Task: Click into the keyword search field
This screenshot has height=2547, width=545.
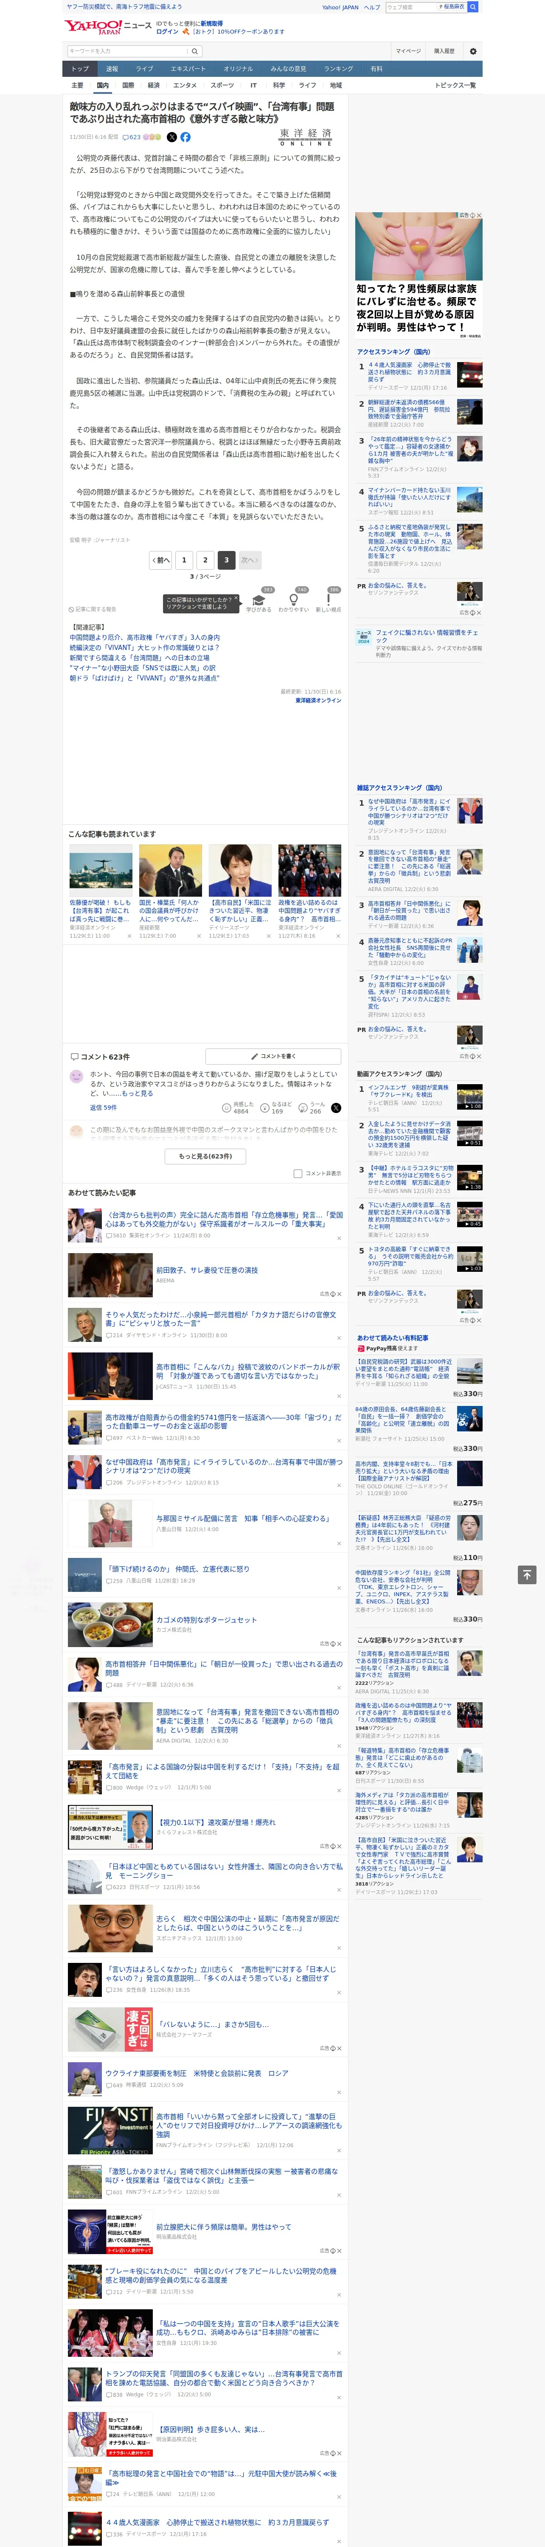Action: click(x=128, y=51)
